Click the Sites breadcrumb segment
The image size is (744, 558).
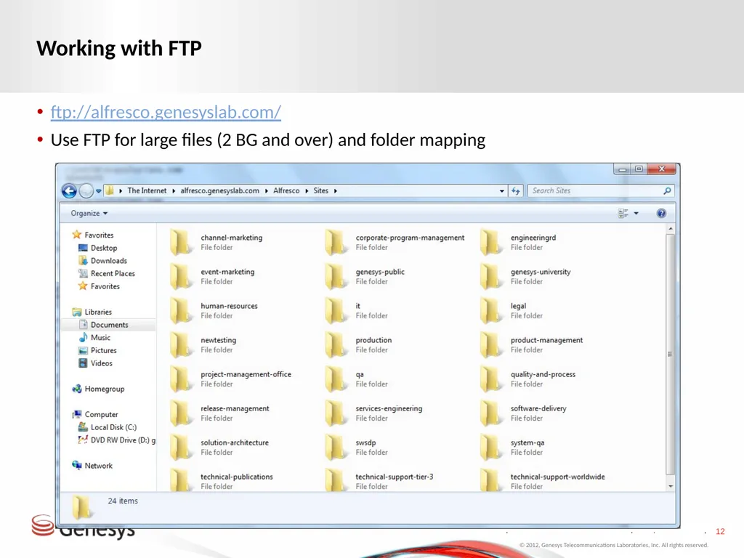pos(320,190)
